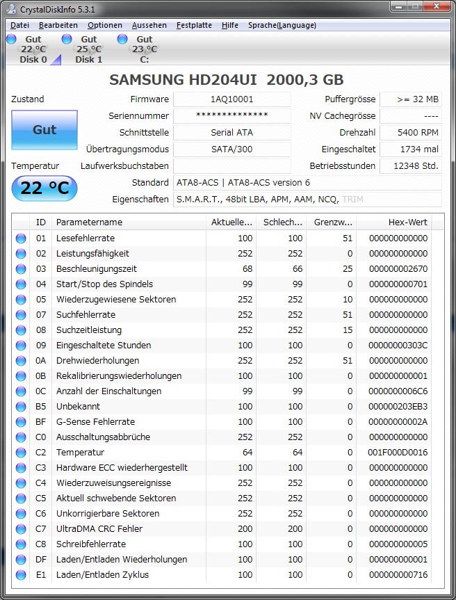Screen dimensions: 456x600
Task: Click the Disk 1 blue status orb
Action: pos(67,39)
